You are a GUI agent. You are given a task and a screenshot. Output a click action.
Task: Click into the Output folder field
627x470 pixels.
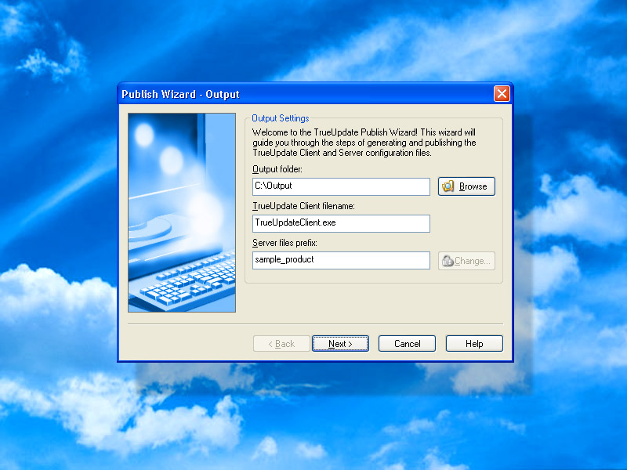341,186
